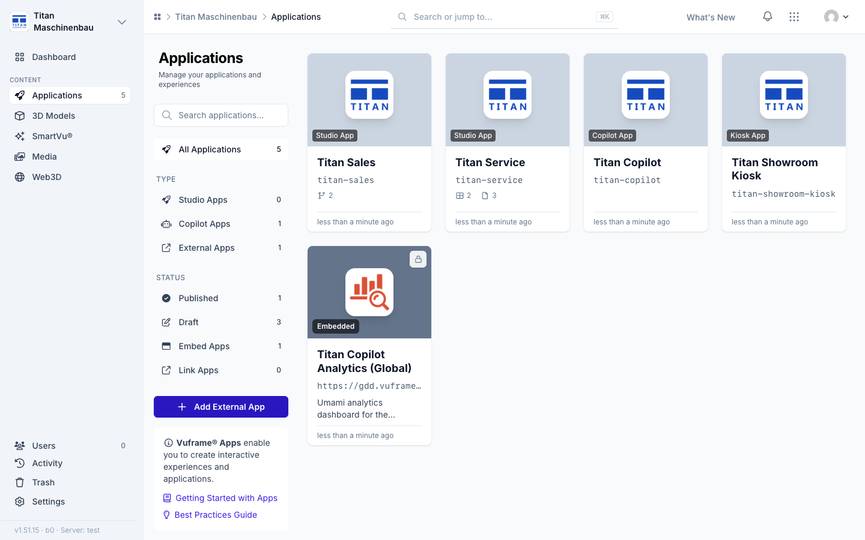Screen dimensions: 865x540
Task: Open the Titan Sales app card thumbnail
Action: tap(369, 100)
